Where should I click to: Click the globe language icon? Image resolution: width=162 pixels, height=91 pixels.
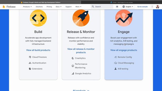124,7
